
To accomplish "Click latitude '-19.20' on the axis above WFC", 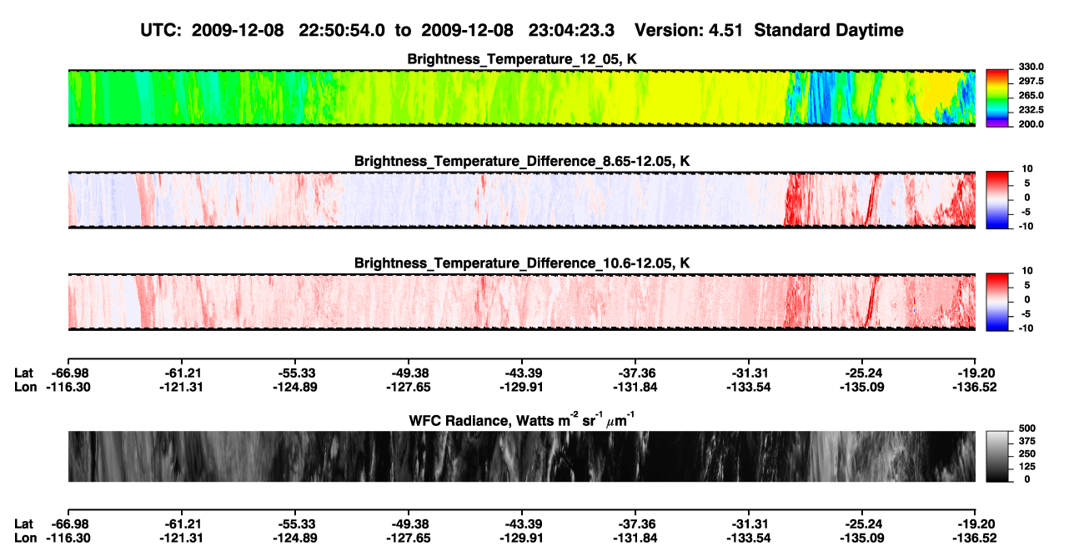I will pyautogui.click(x=976, y=373).
